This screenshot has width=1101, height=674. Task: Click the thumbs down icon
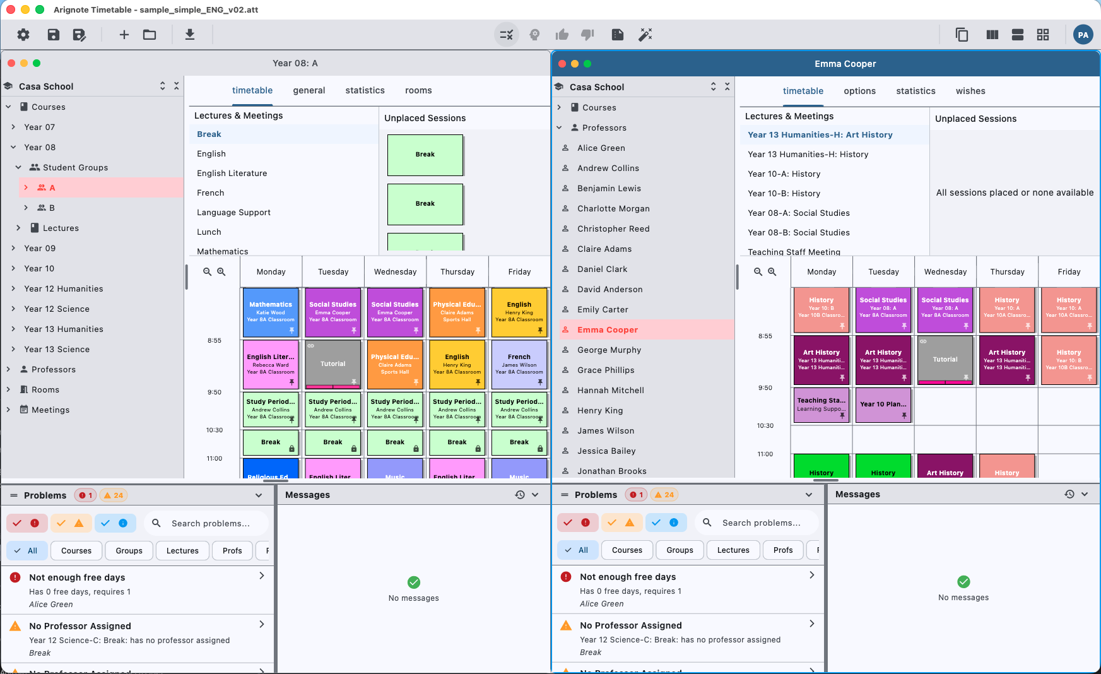[x=587, y=35]
